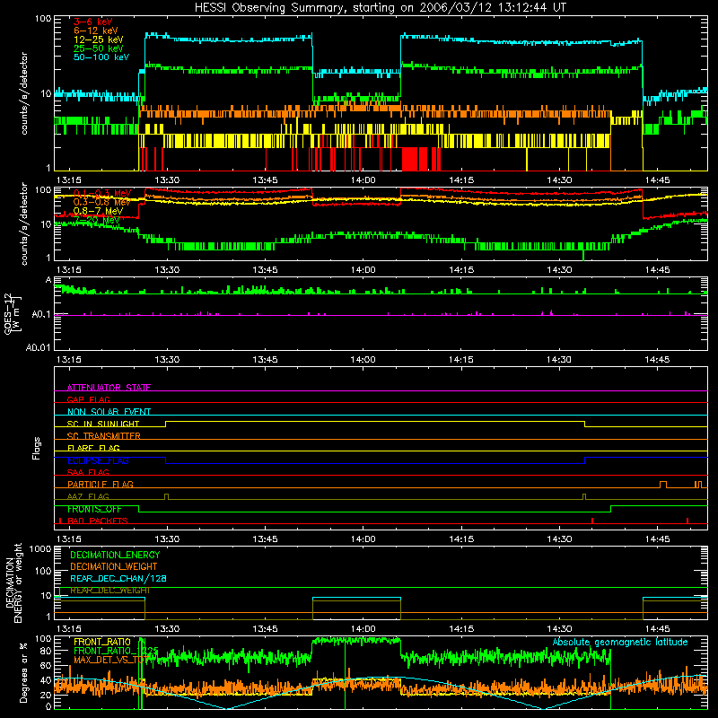Image resolution: width=718 pixels, height=718 pixels.
Task: Select the orange '6-12 keV' legend label
Action: tap(96, 31)
